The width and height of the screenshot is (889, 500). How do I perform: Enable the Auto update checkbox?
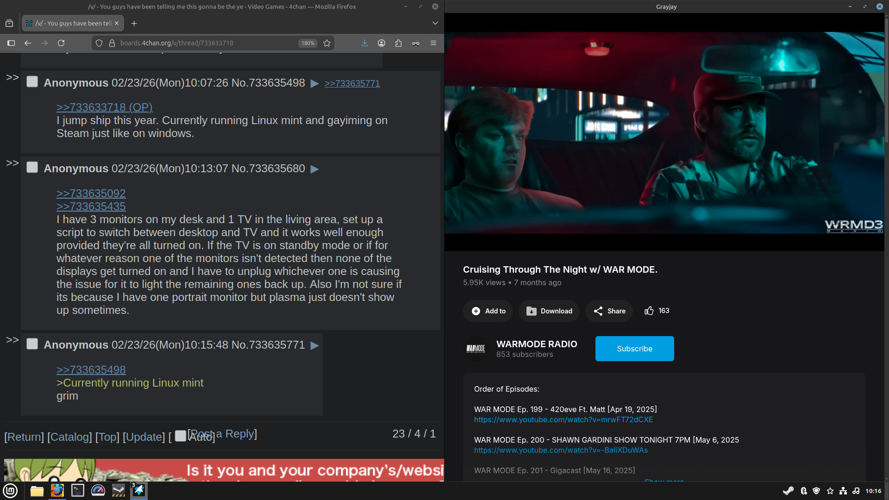[181, 436]
